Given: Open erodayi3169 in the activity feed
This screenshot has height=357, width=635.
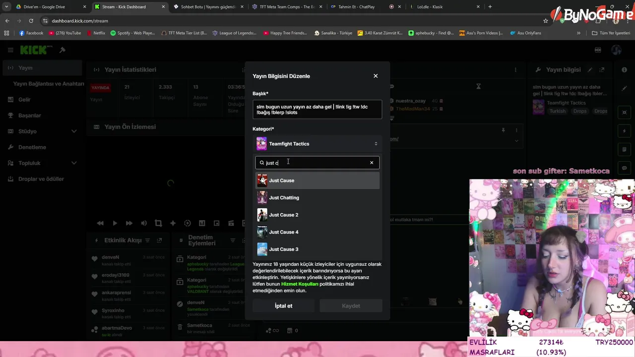Looking at the screenshot, I should pos(128,278).
